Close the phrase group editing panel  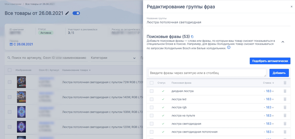(292, 7)
